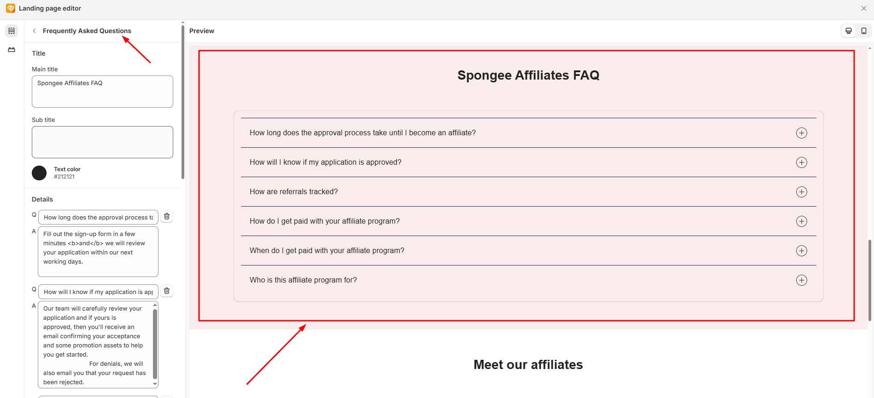The width and height of the screenshot is (874, 398).
Task: Go back from Frequently Asked Questions
Action: 34,31
